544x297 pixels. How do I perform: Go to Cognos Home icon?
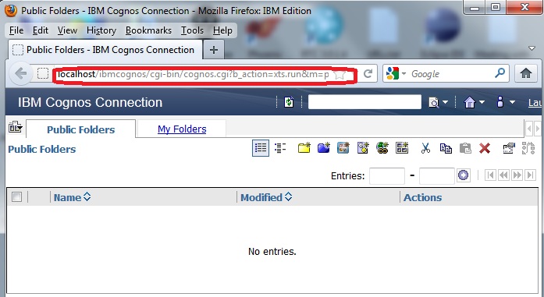469,102
